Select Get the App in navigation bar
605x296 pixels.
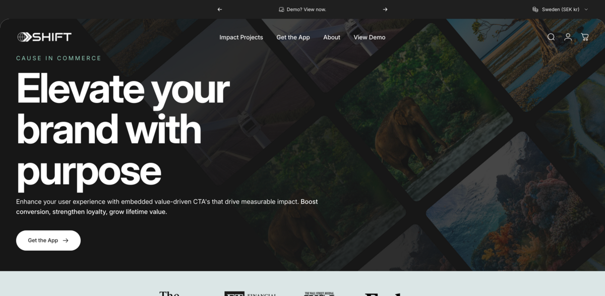coord(293,37)
